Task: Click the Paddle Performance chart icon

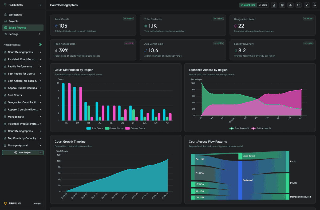Action: point(5,67)
